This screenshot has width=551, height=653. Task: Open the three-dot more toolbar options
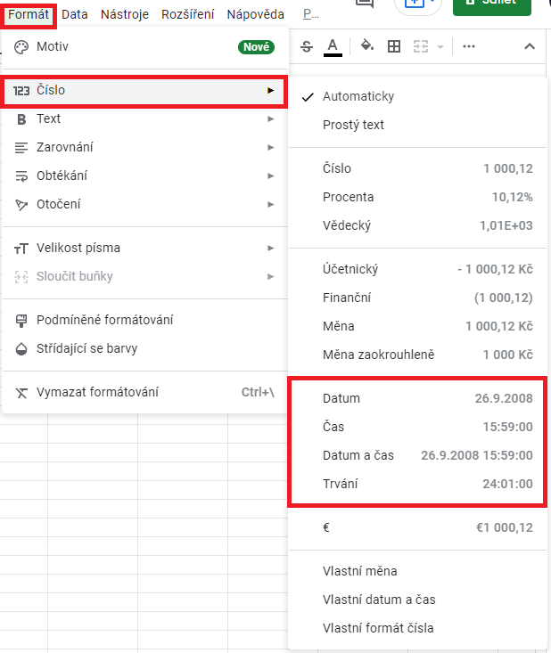pos(469,46)
